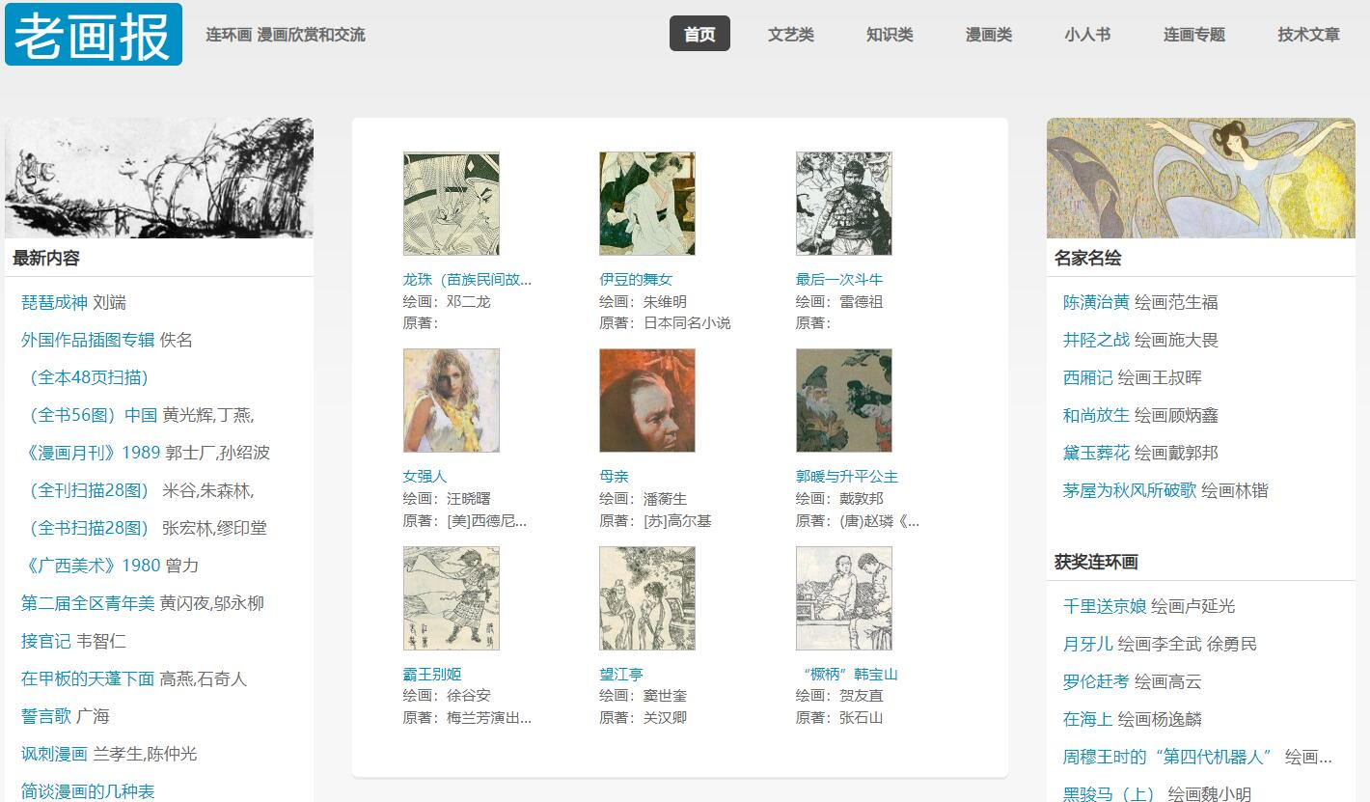Open the 罗伦赶考 link
Screen dimensions: 1370x802
click(1096, 681)
